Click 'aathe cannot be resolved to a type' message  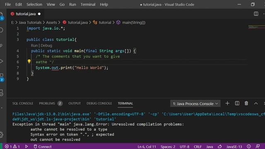tap(69, 130)
